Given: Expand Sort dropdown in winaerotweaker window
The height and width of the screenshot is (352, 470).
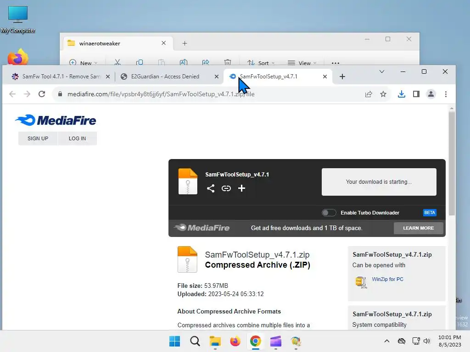Looking at the screenshot, I should [261, 62].
